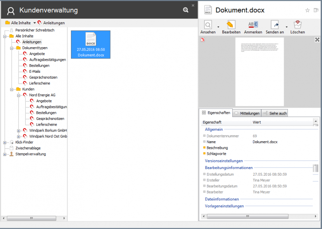322x229 pixels.
Task: Click the fullscreen preview expand icon
Action: [x=317, y=40]
